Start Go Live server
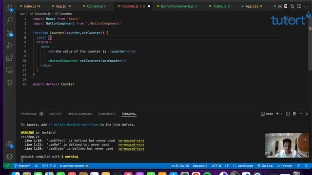 click(265, 166)
